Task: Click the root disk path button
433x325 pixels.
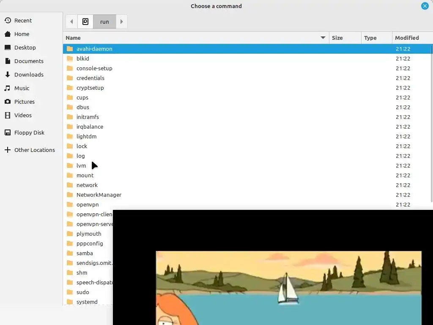Action: click(85, 22)
